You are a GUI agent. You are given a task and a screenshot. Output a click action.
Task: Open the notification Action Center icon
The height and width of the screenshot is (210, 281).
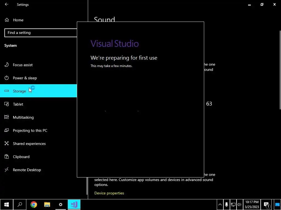pos(266,205)
